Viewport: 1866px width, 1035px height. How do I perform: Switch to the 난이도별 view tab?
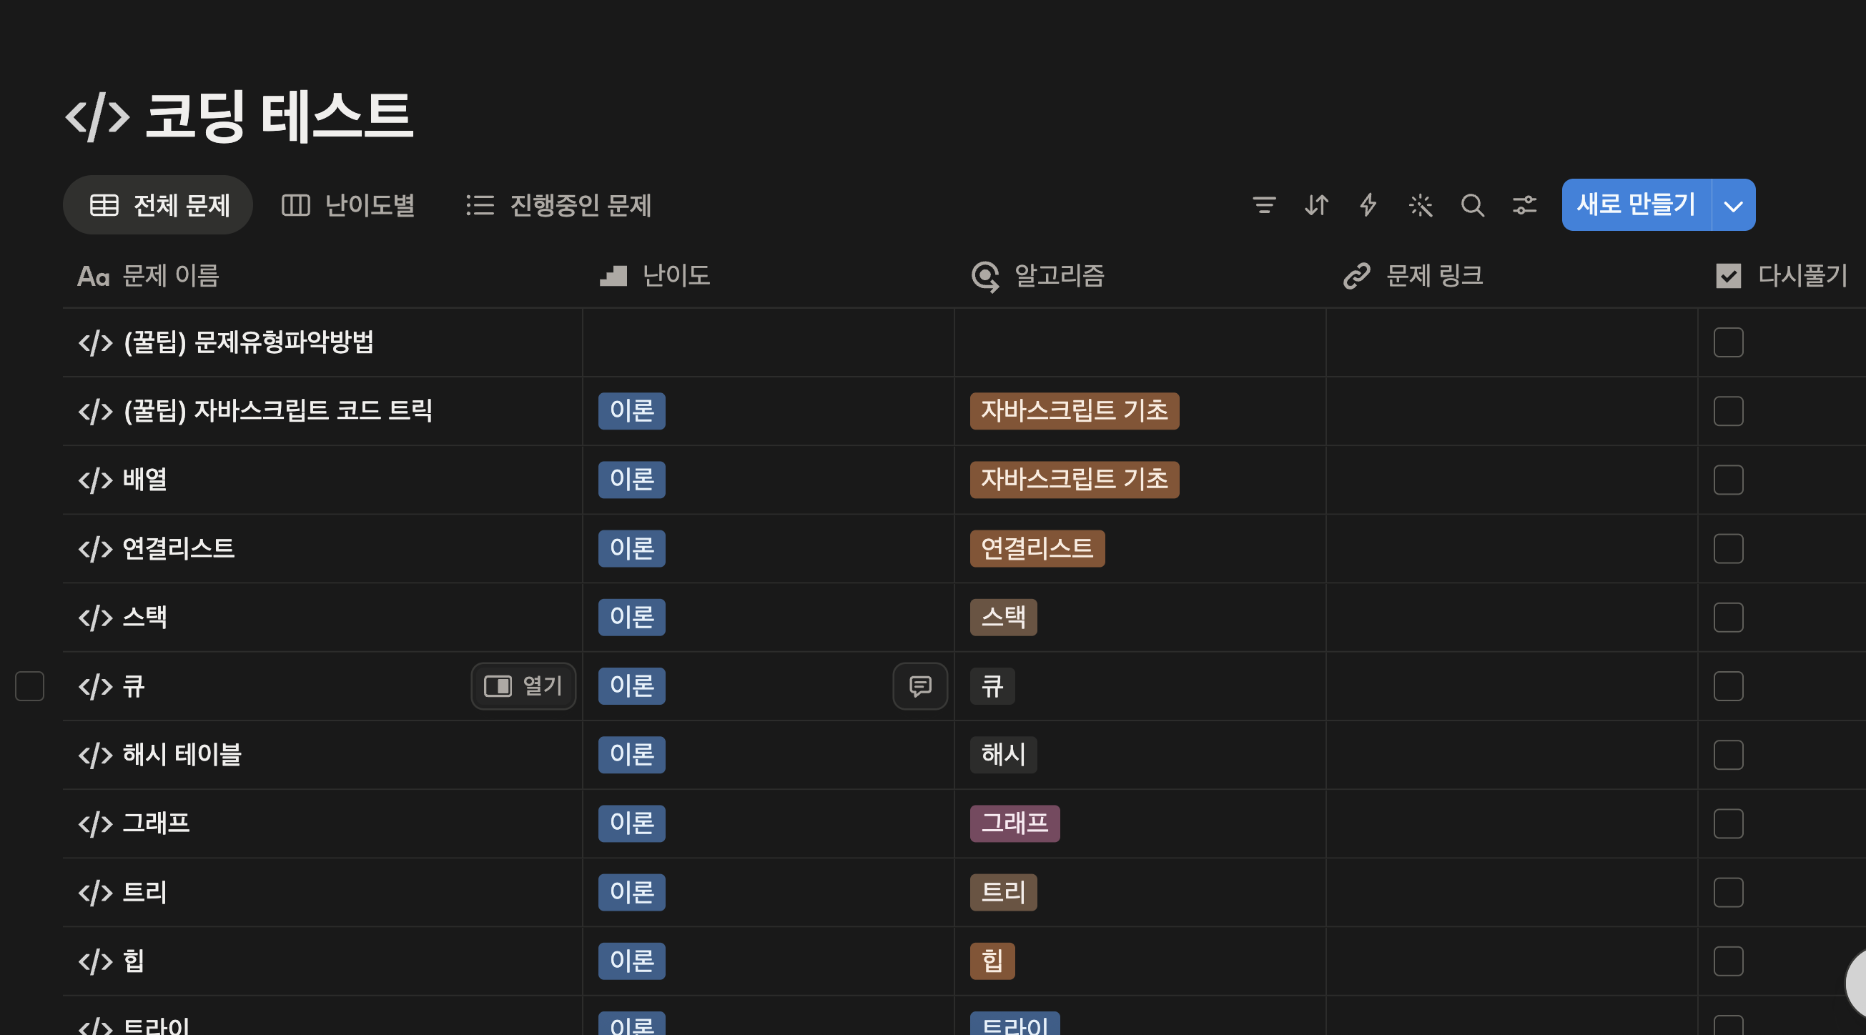tap(348, 205)
